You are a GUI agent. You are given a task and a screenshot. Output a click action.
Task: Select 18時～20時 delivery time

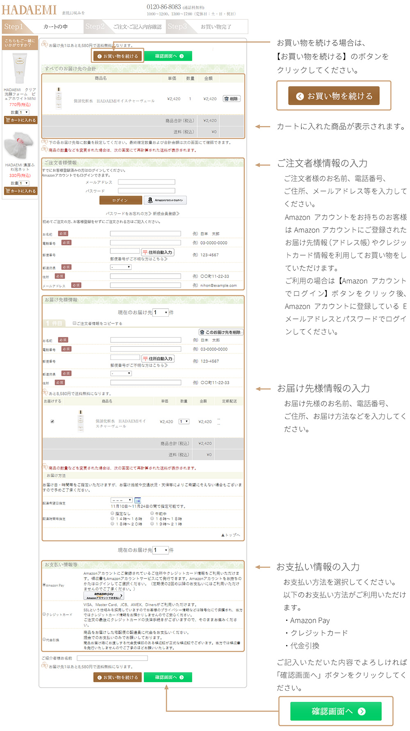(x=112, y=524)
